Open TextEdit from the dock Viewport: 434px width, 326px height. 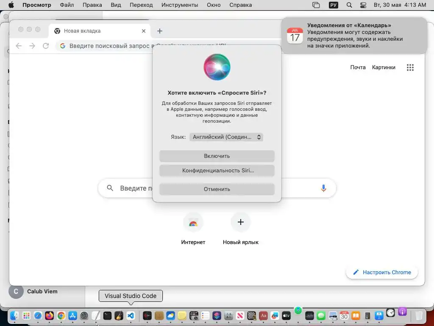(96, 315)
